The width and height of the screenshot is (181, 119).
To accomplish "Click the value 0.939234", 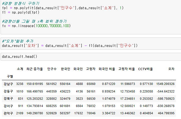I will [x=109, y=91].
